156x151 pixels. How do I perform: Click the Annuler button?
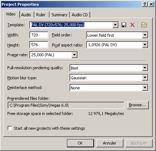pyautogui.click(x=110, y=143)
